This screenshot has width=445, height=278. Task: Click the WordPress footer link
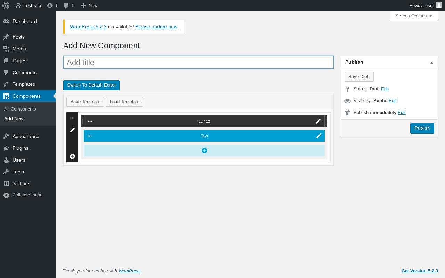pyautogui.click(x=130, y=271)
